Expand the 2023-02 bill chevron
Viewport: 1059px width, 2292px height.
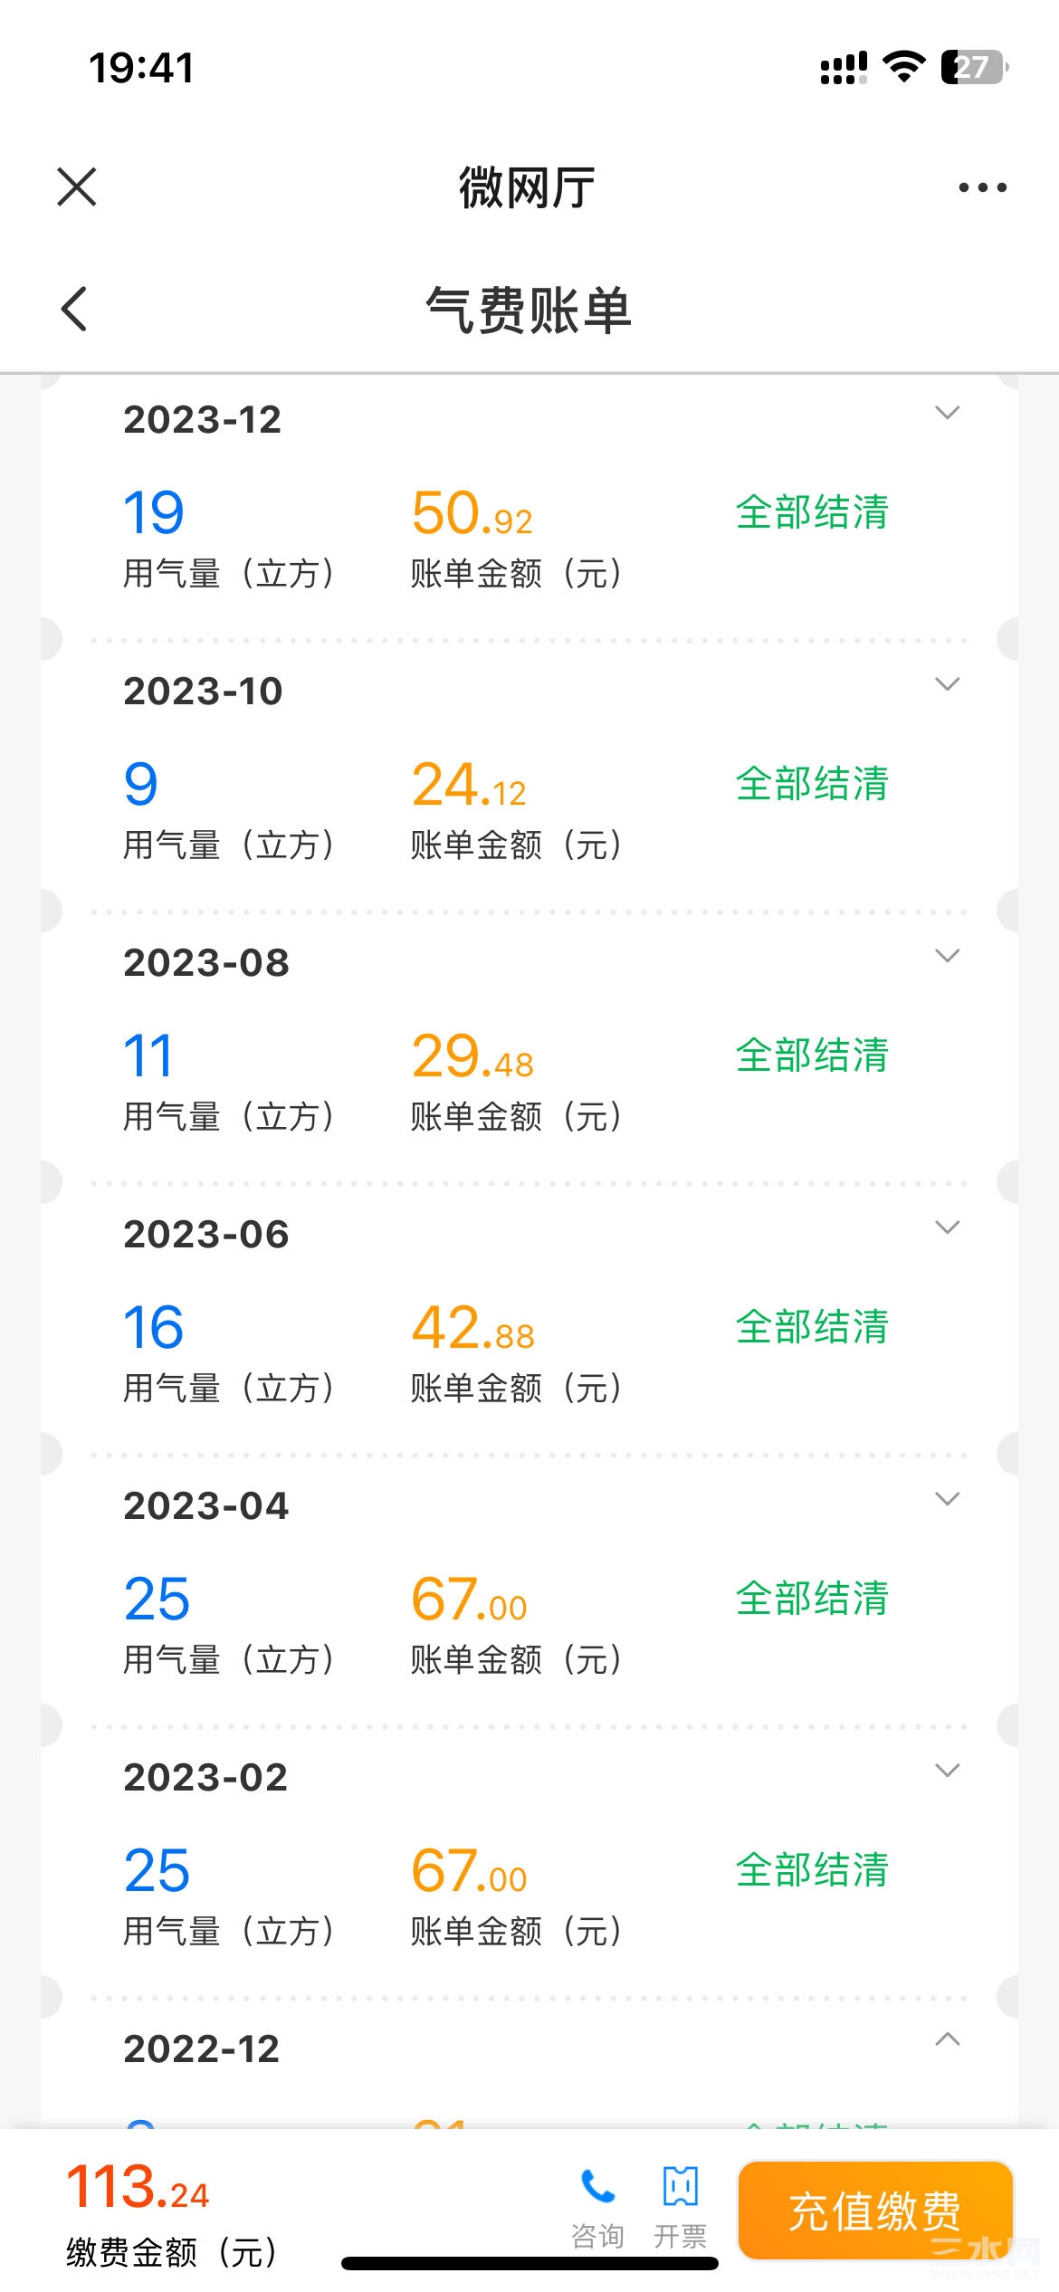(947, 1771)
